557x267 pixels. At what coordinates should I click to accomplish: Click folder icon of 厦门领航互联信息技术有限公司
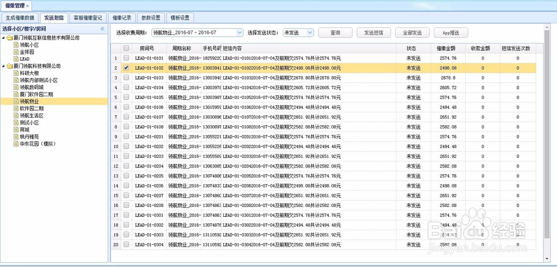(9, 38)
